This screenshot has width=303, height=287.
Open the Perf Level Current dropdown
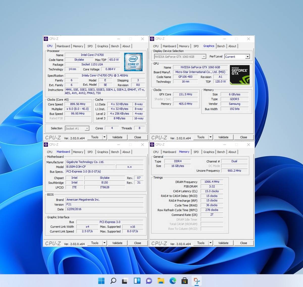[247, 57]
